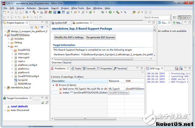195x128 pixels.
Task: Click the green New Class icon
Action: (91, 12)
